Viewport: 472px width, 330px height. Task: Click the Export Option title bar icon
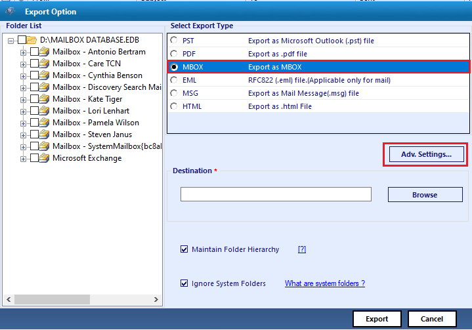pos(11,11)
